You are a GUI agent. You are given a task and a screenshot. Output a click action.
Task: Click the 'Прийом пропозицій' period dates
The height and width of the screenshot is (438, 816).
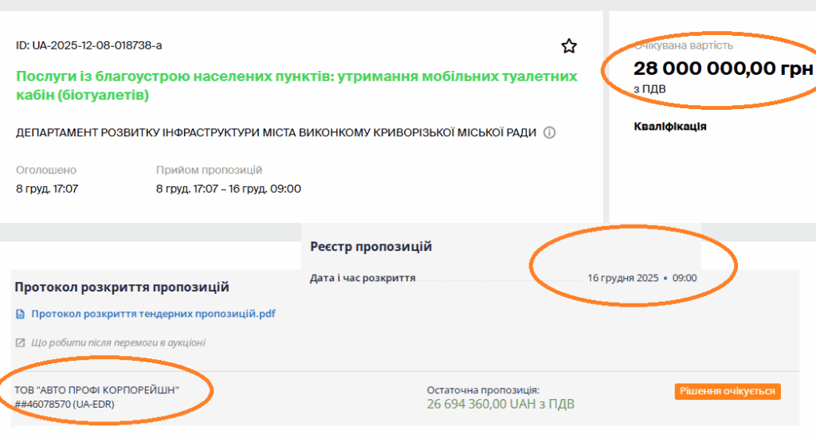(x=228, y=189)
